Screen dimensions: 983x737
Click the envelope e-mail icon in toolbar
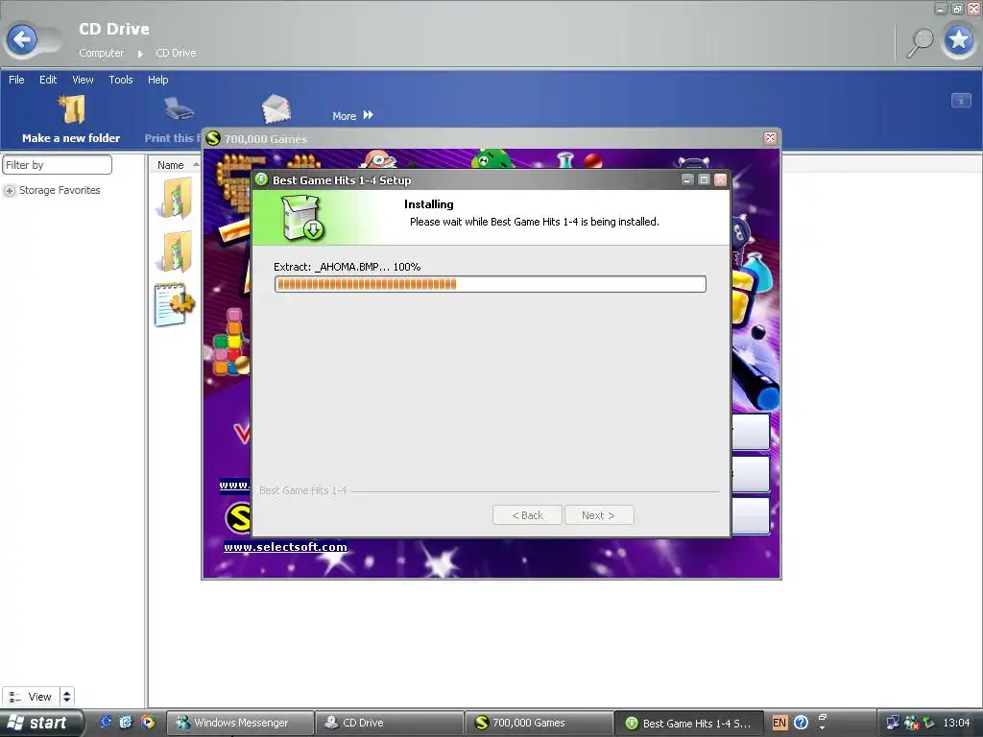[276, 108]
